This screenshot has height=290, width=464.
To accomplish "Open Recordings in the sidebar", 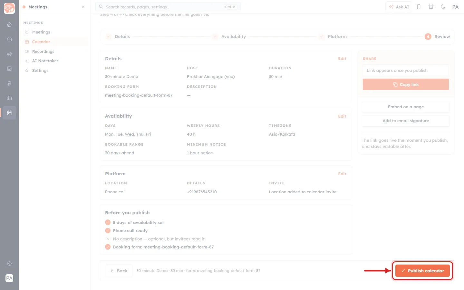I will click(x=55, y=52).
